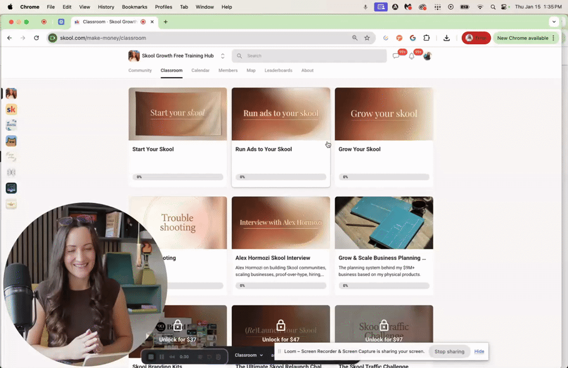The width and height of the screenshot is (568, 368).
Task: Click the red Chrome profile button
Action: 476,38
